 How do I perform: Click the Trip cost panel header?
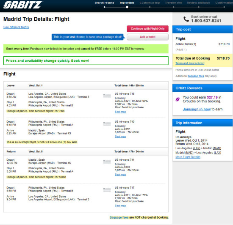point(202,29)
